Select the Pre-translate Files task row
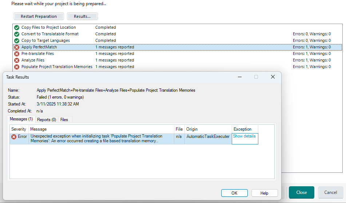Viewport: 346px width, 203px height. point(178,53)
